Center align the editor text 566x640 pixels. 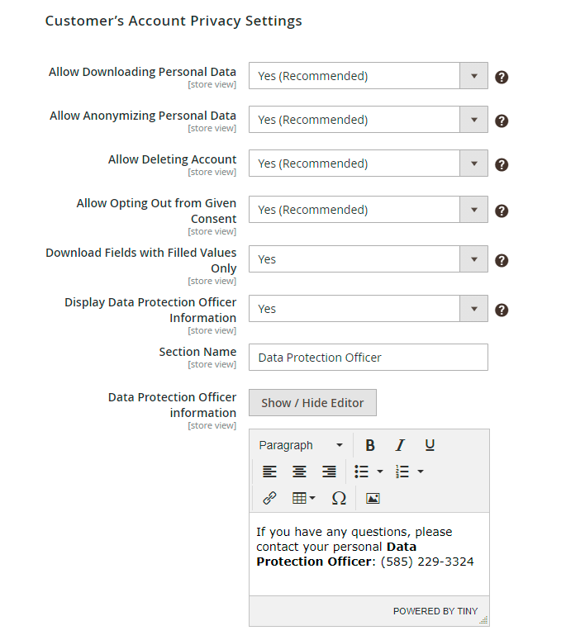coord(299,472)
